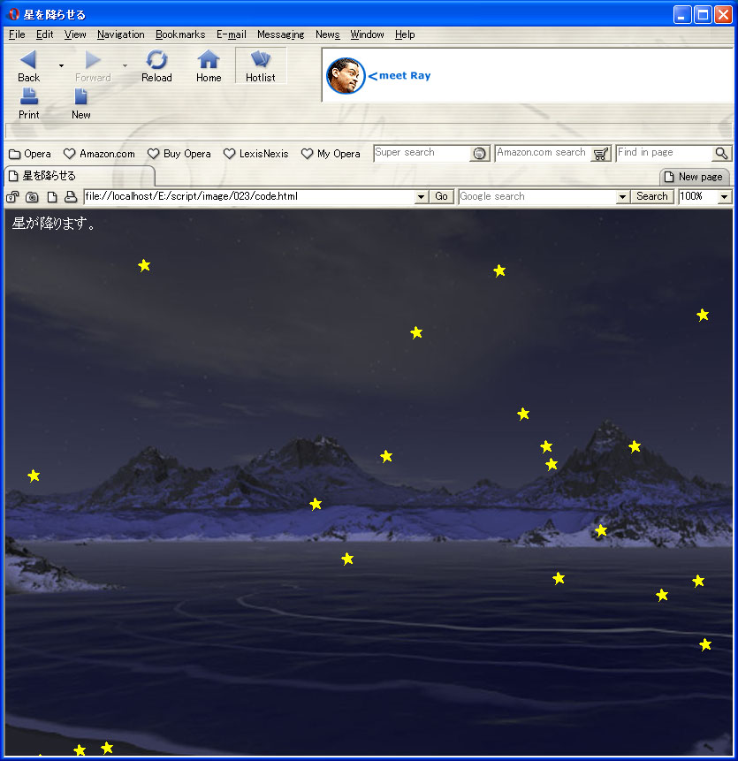
Task: Open the Buy Opera bookmark
Action: (179, 154)
